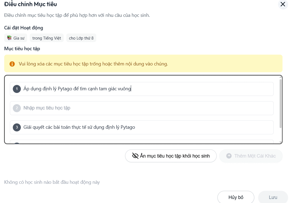This screenshot has height=203, width=291.
Task: Click the X to close the Điều chỉnh Mục tiêu dialog
Action: 283,4
